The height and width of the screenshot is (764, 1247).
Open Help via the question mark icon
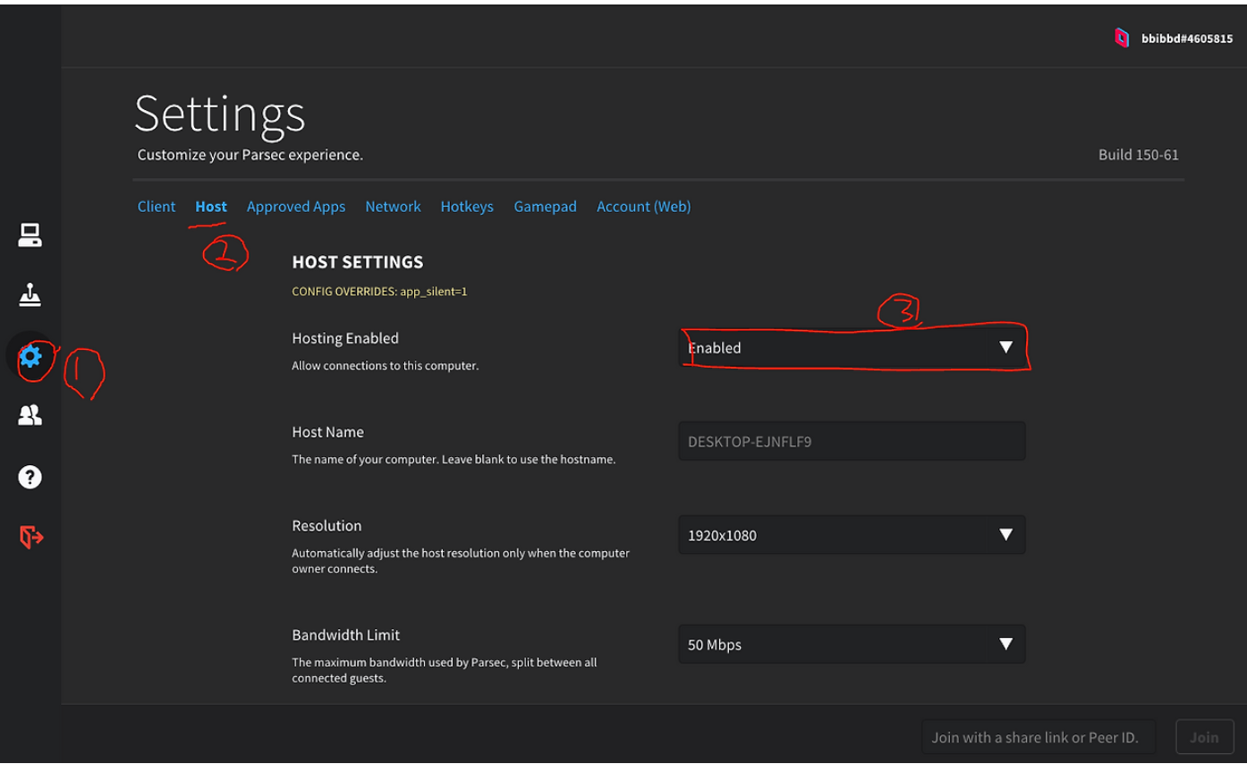(30, 477)
